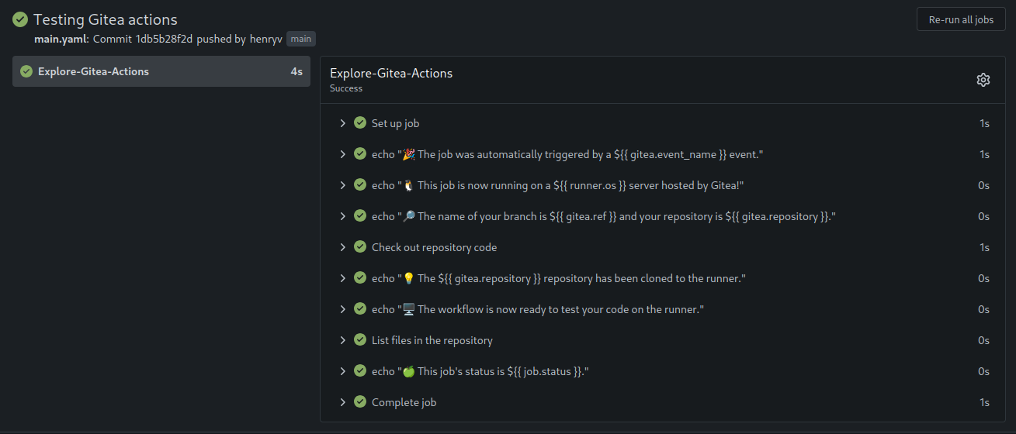Screen dimensions: 1016x434
Task: Open the job log settings gear
Action: tap(983, 80)
